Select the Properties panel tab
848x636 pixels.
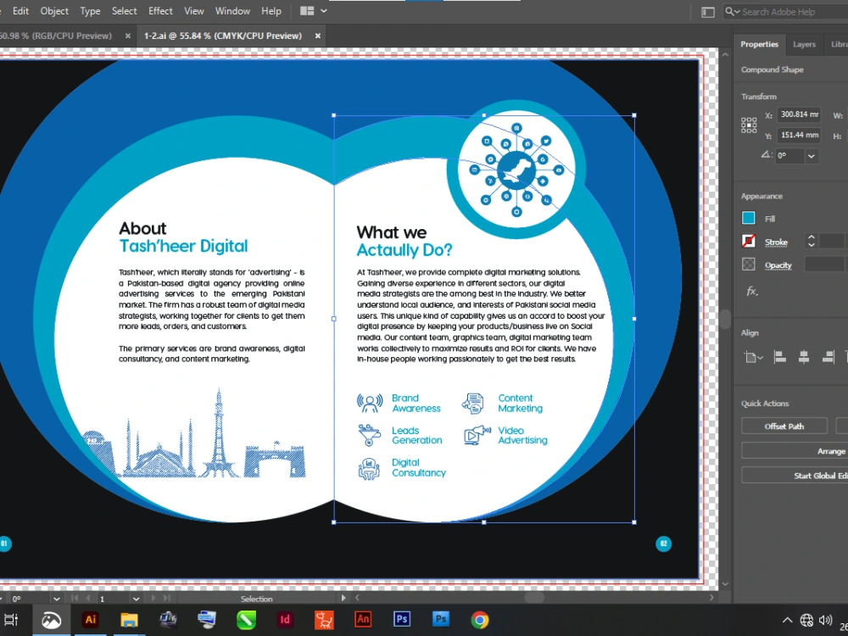point(759,44)
